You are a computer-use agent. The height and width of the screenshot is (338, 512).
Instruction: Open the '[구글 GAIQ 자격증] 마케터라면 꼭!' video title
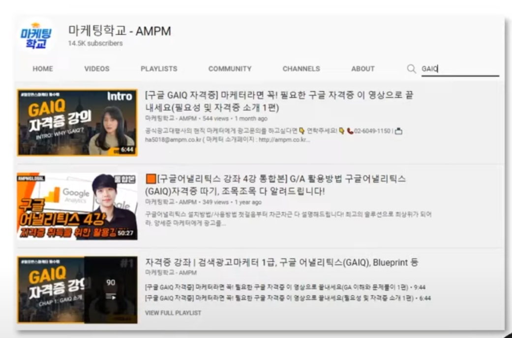tap(279, 101)
